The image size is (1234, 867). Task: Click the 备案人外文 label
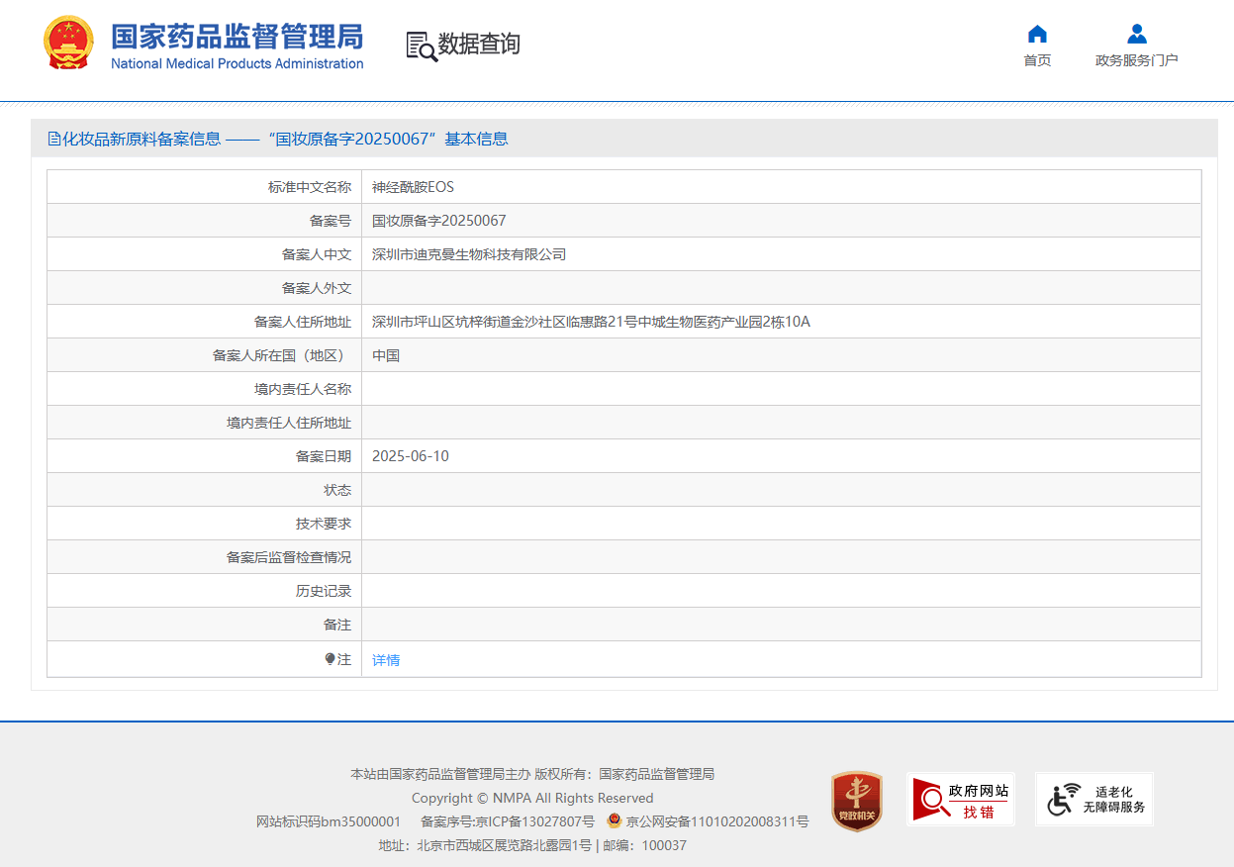click(317, 288)
